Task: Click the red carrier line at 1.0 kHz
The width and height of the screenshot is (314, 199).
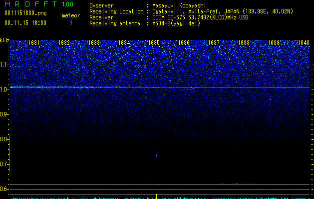Action: pos(160,87)
